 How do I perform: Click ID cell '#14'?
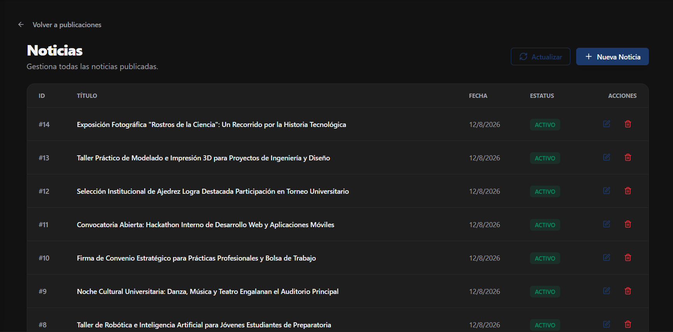pos(44,125)
